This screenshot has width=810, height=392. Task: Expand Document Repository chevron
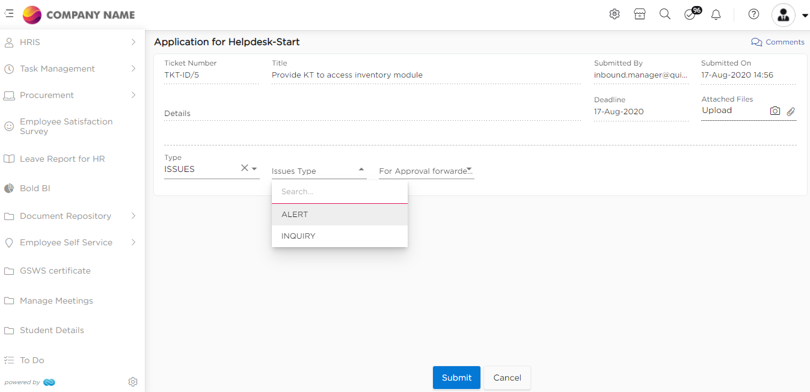[133, 216]
